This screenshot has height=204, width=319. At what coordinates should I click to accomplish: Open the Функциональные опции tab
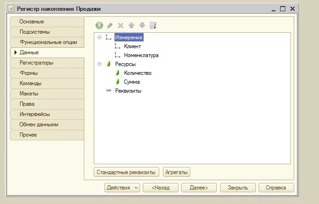click(x=47, y=42)
